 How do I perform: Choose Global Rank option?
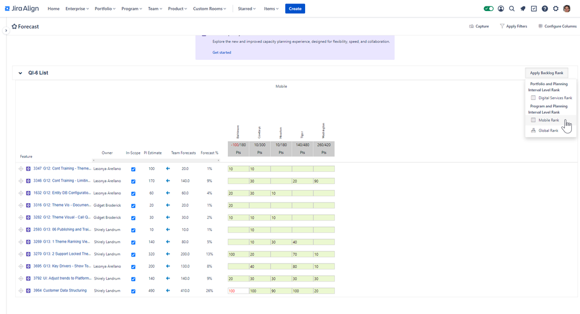click(x=548, y=131)
